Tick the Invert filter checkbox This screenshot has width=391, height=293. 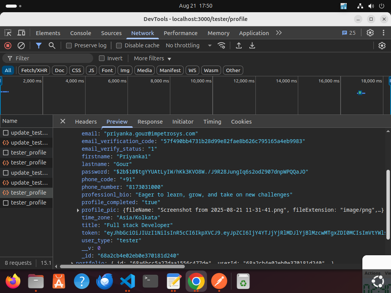(x=102, y=58)
